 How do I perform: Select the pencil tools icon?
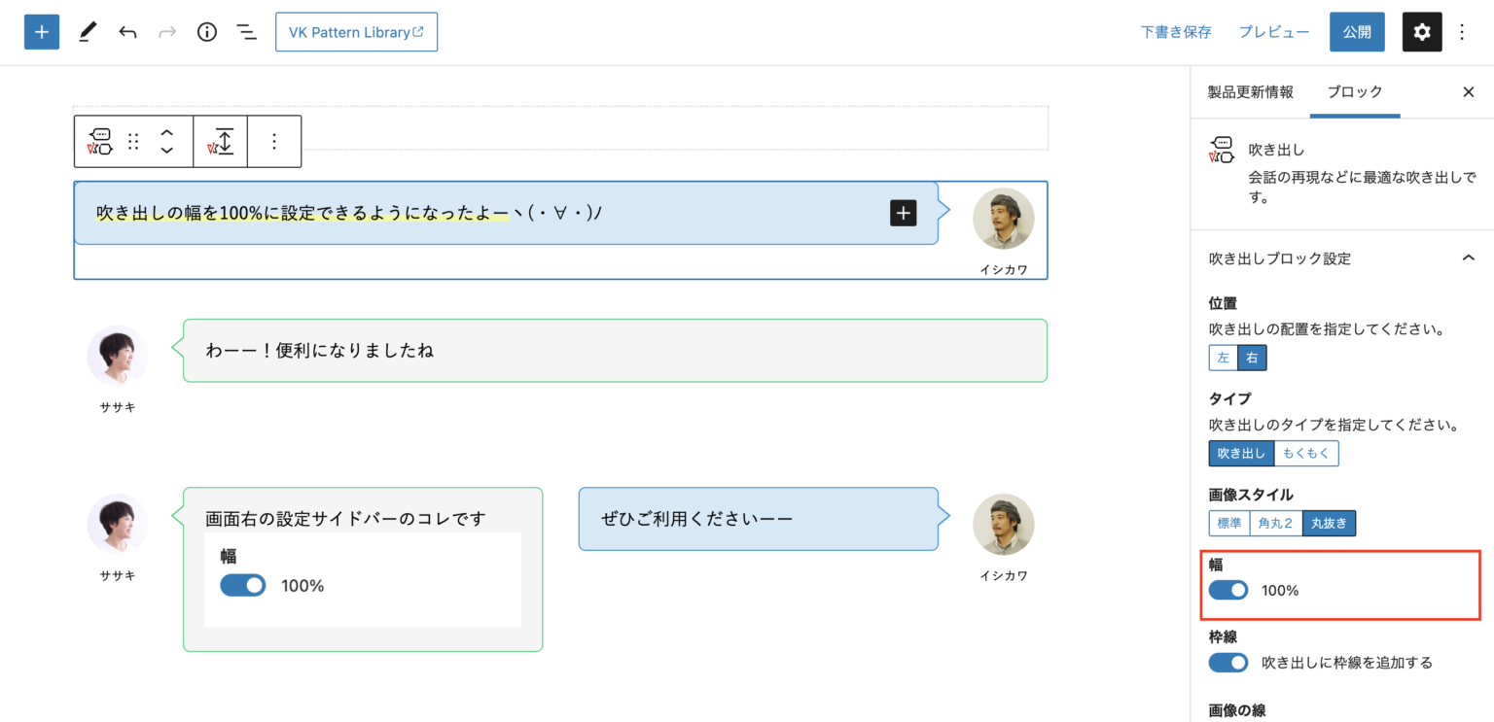pyautogui.click(x=88, y=32)
